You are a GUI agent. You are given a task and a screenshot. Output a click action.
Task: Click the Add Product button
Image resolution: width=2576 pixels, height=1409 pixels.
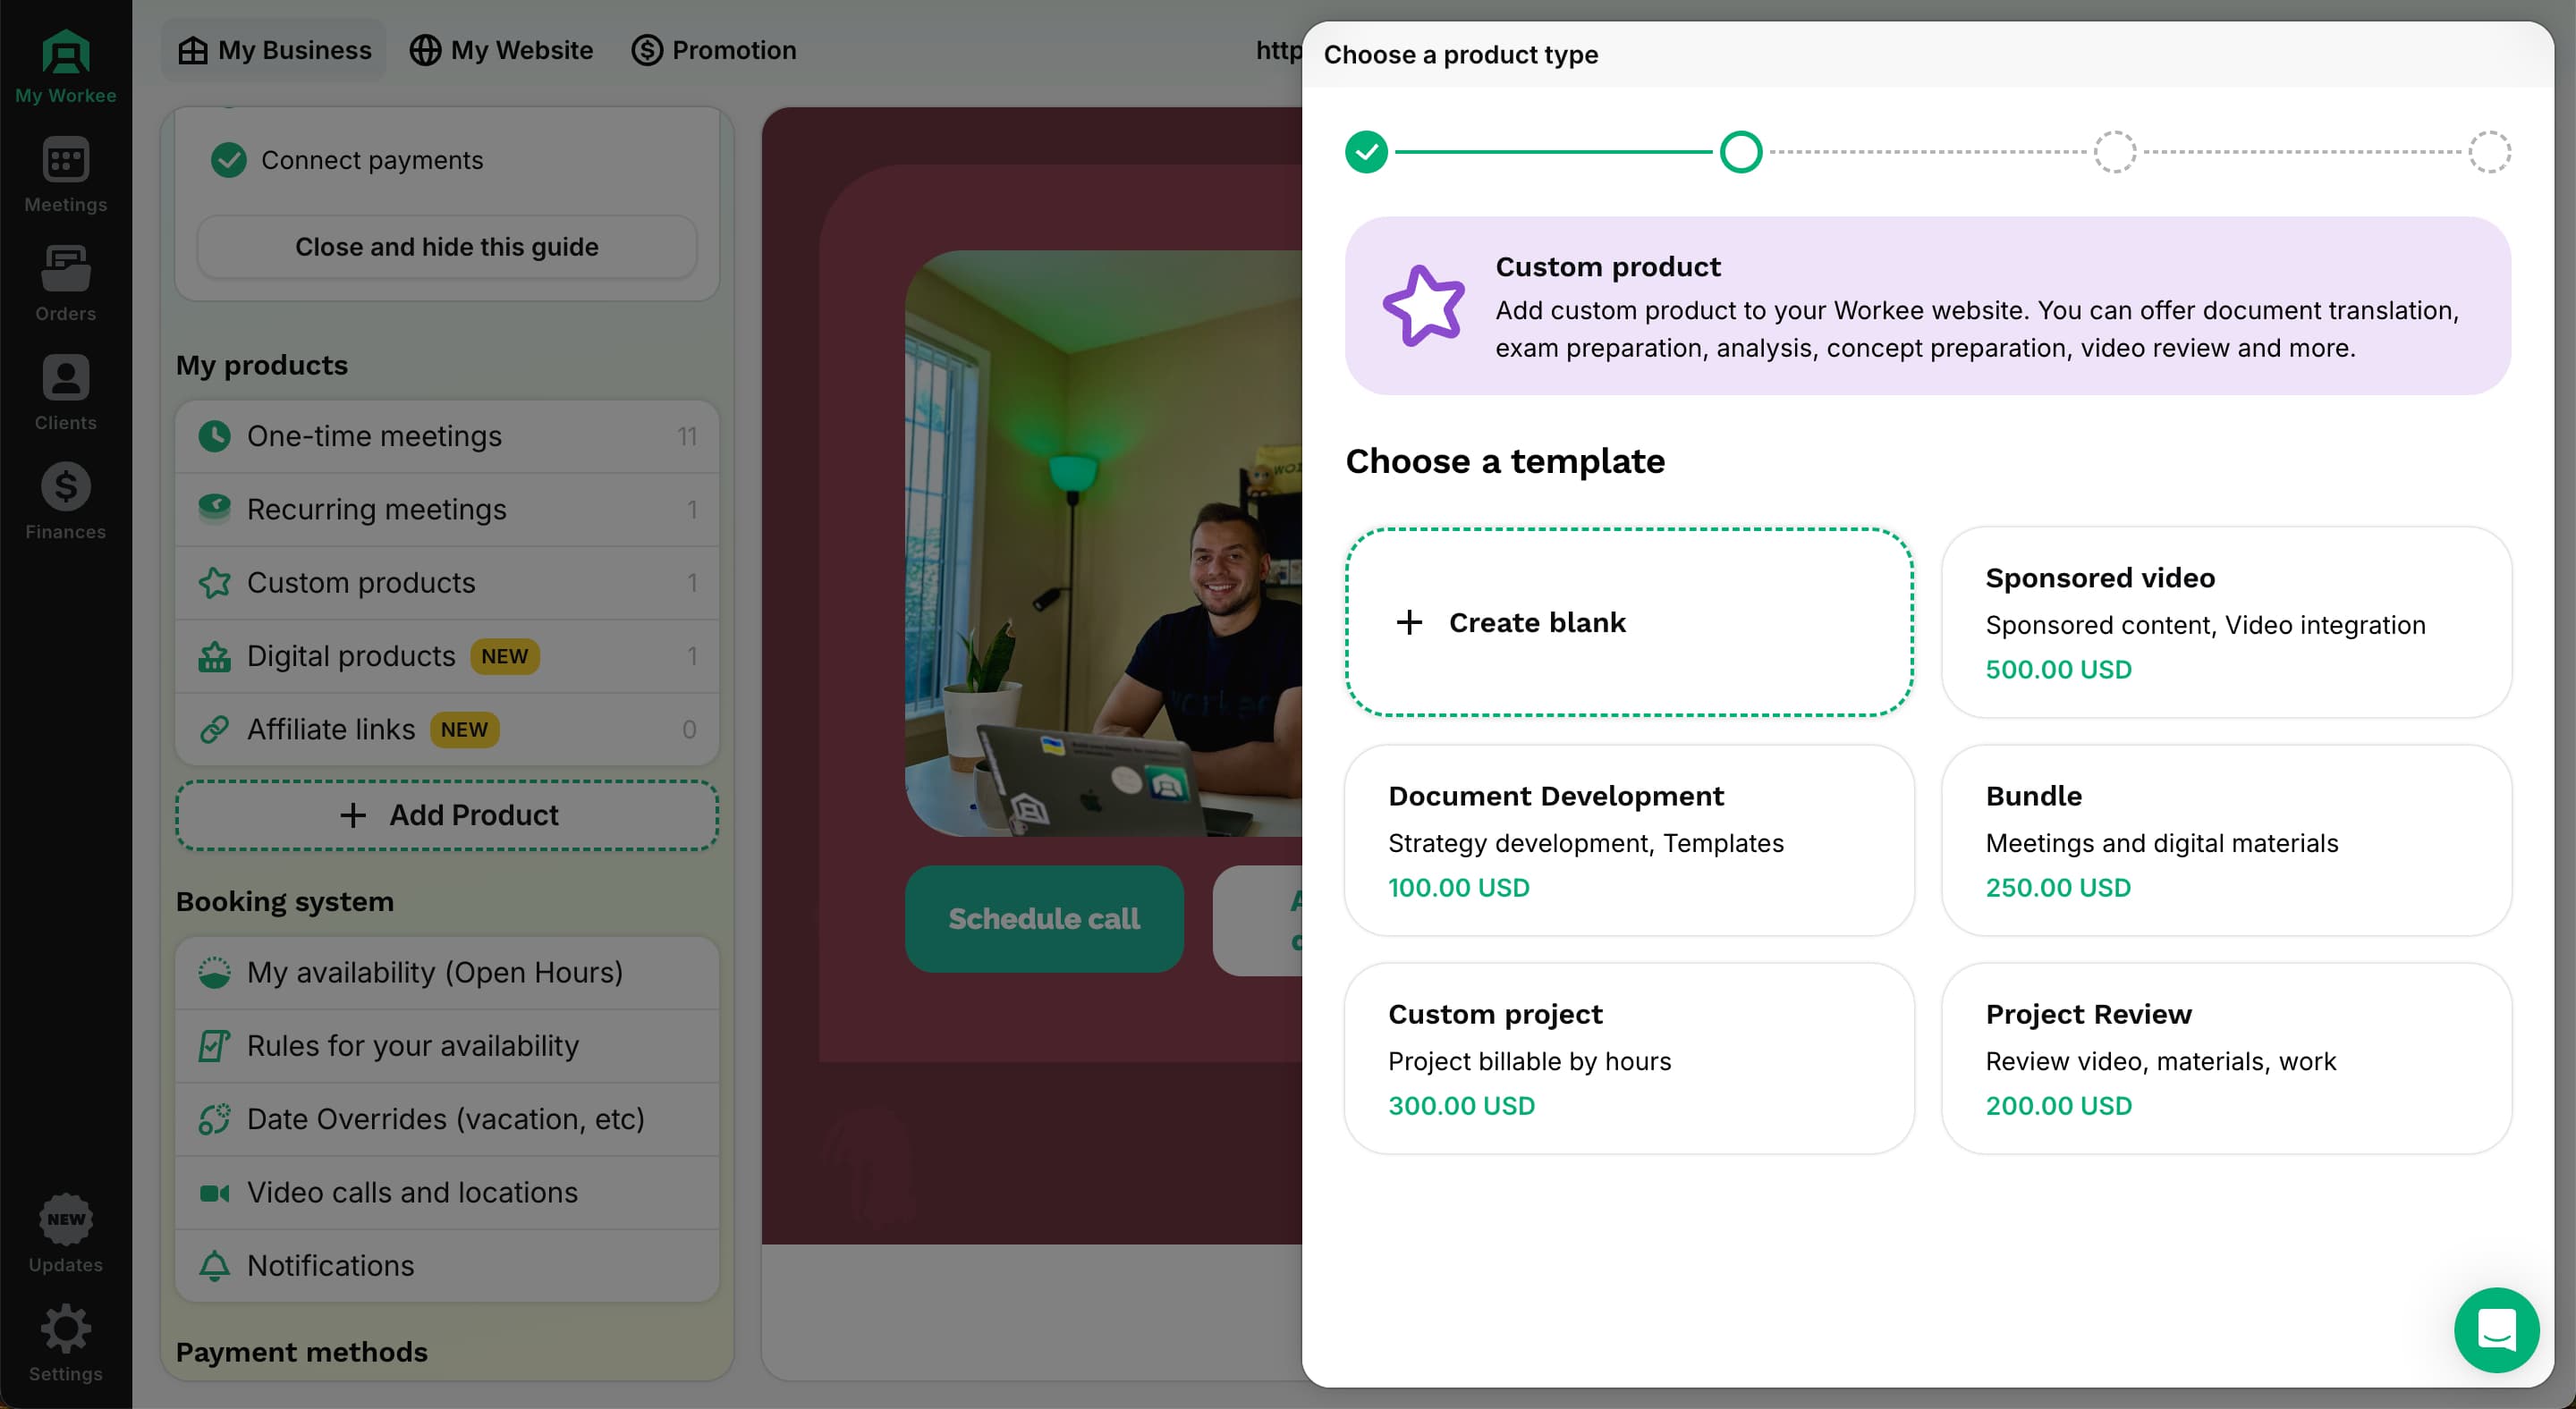tap(447, 815)
